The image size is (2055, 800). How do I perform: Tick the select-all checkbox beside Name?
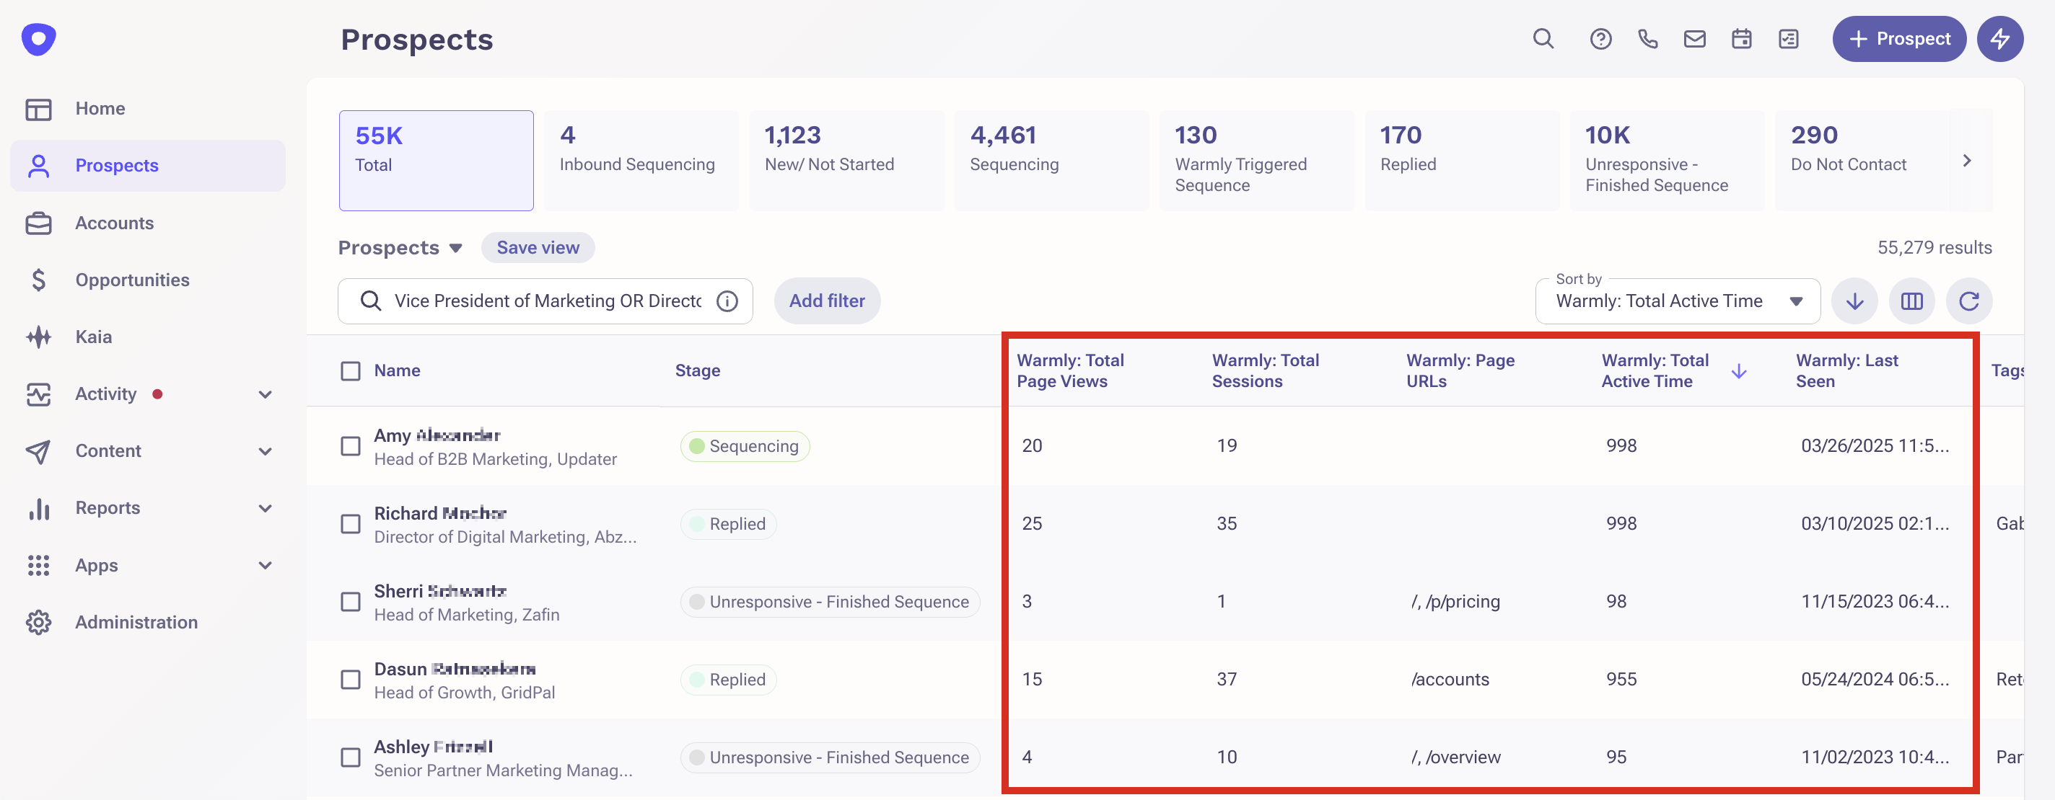click(x=350, y=370)
